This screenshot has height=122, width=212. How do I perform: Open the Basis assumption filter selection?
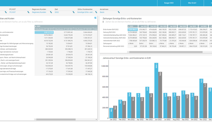coord(102,12)
